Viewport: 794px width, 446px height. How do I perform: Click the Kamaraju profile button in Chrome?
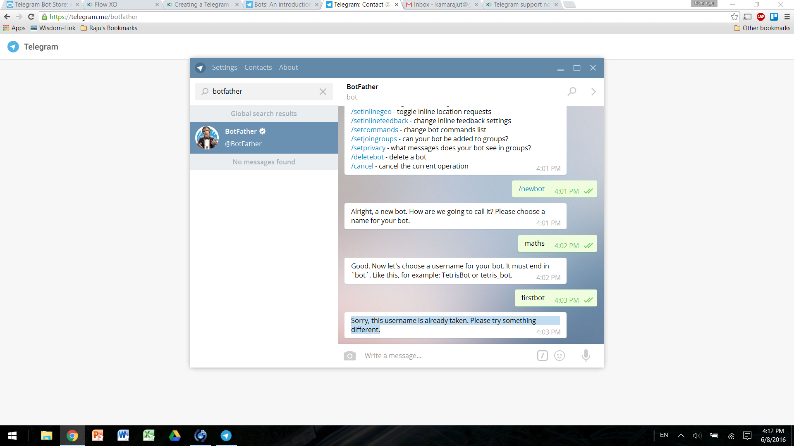point(704,3)
